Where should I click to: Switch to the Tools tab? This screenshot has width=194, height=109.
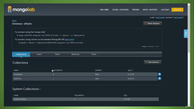coord(94,54)
